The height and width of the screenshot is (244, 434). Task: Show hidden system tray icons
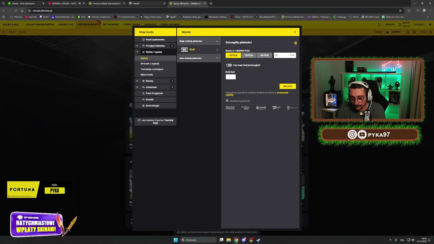click(x=390, y=240)
